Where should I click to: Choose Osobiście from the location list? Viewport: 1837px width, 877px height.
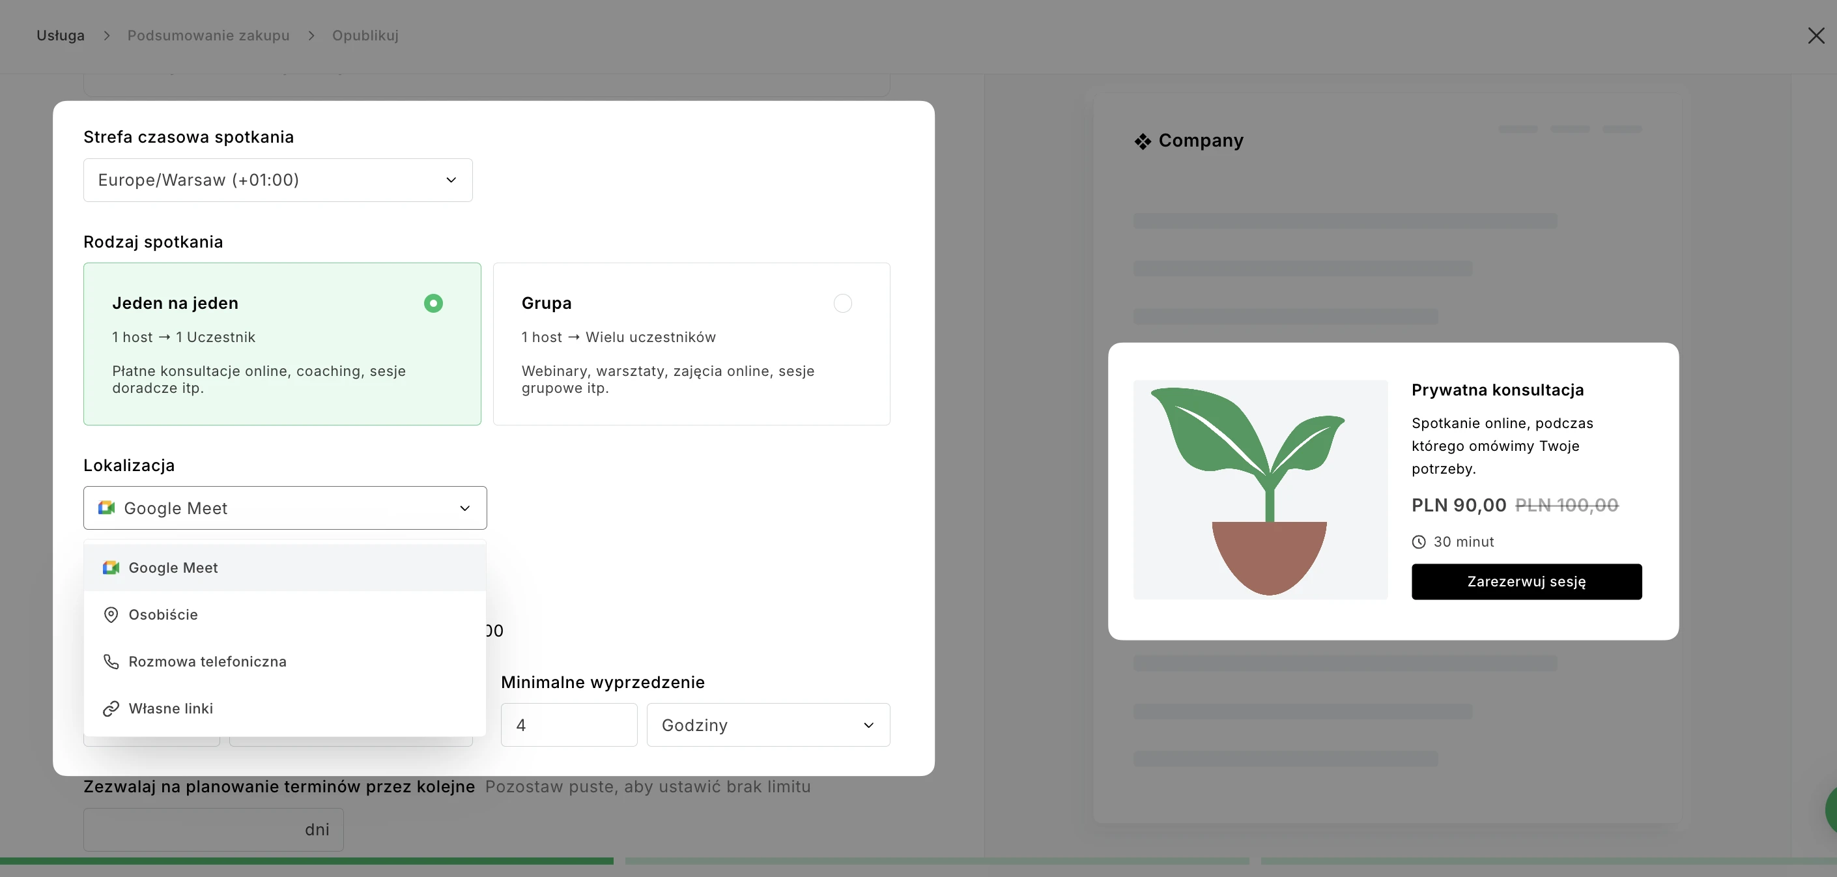click(164, 614)
